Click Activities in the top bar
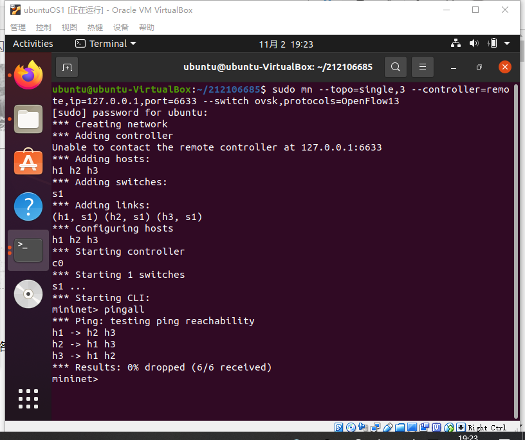This screenshot has height=440, width=525. (33, 44)
